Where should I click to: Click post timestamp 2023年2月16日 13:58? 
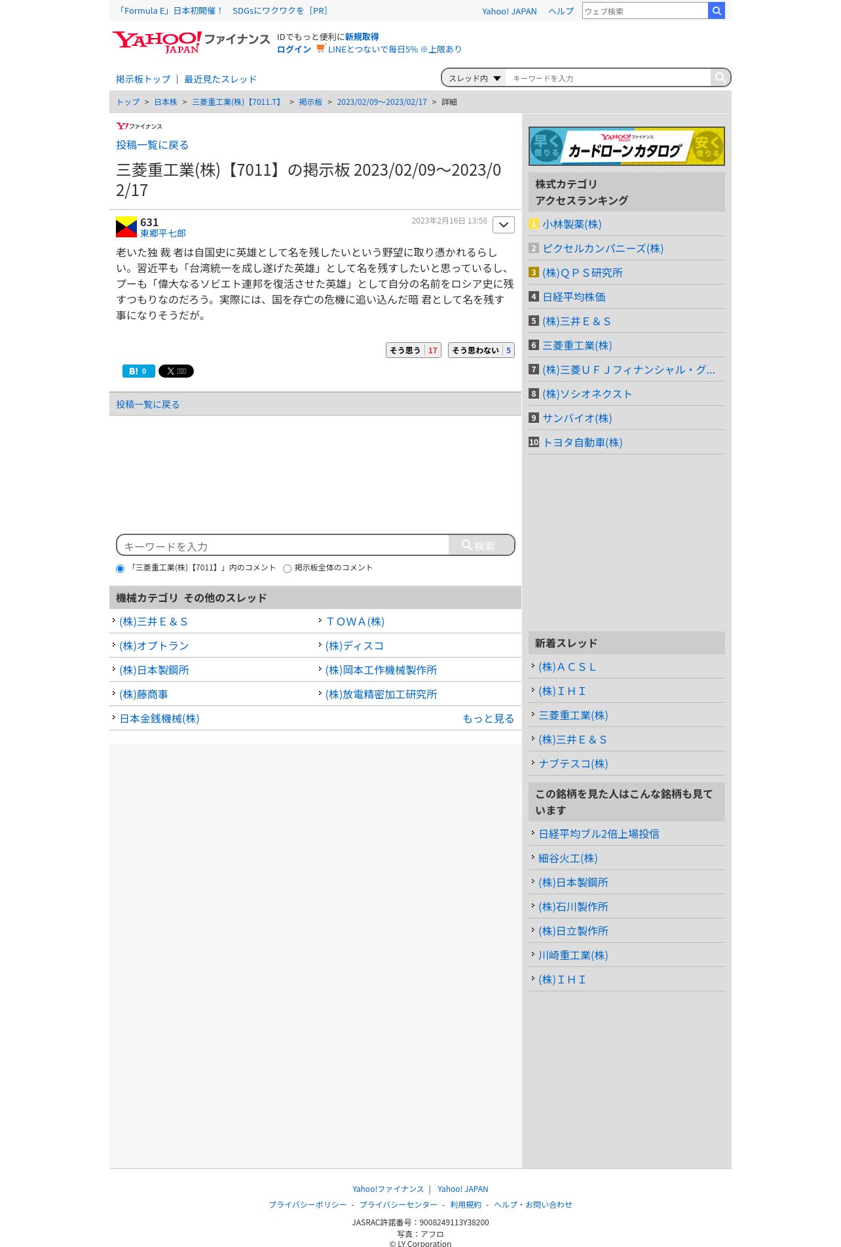click(x=449, y=221)
